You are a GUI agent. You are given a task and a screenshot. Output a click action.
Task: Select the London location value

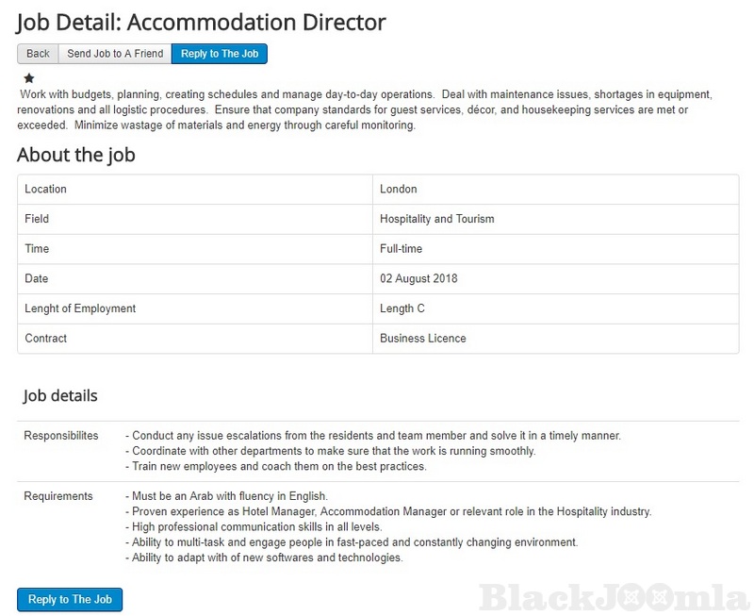tap(399, 189)
